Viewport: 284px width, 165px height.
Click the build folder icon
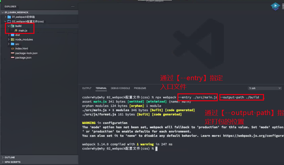click(12, 26)
